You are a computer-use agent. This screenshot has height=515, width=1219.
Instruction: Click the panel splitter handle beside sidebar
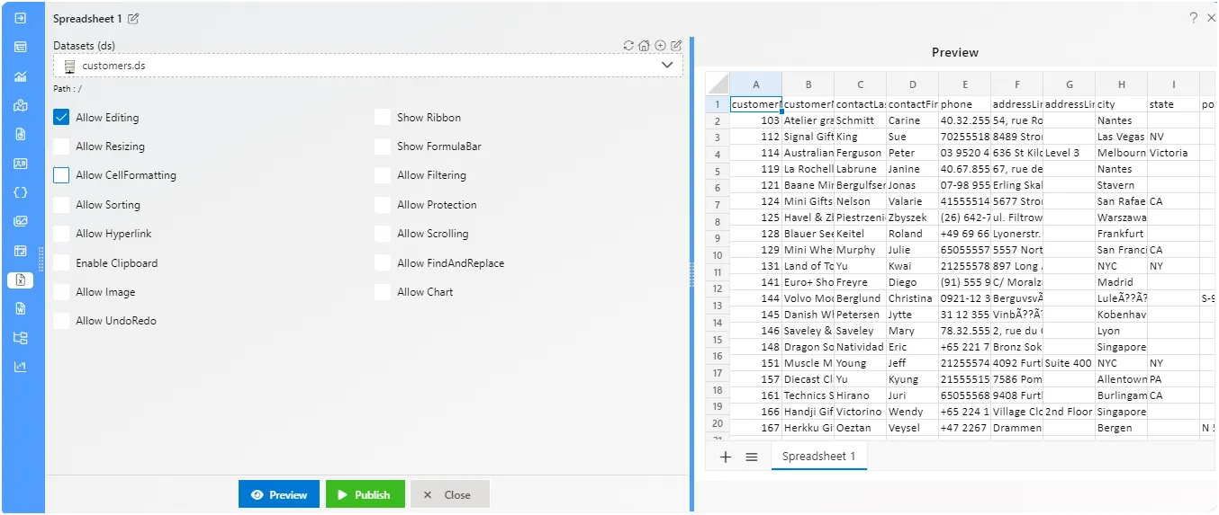click(x=40, y=258)
